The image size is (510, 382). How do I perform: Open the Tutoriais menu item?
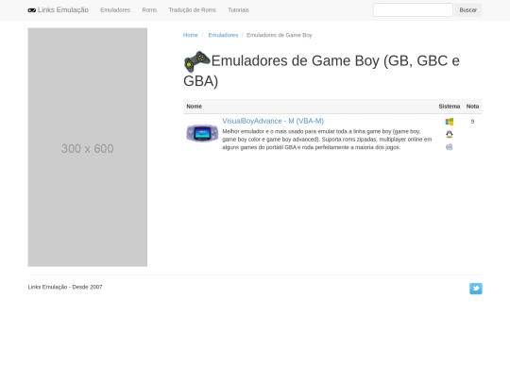click(x=238, y=10)
